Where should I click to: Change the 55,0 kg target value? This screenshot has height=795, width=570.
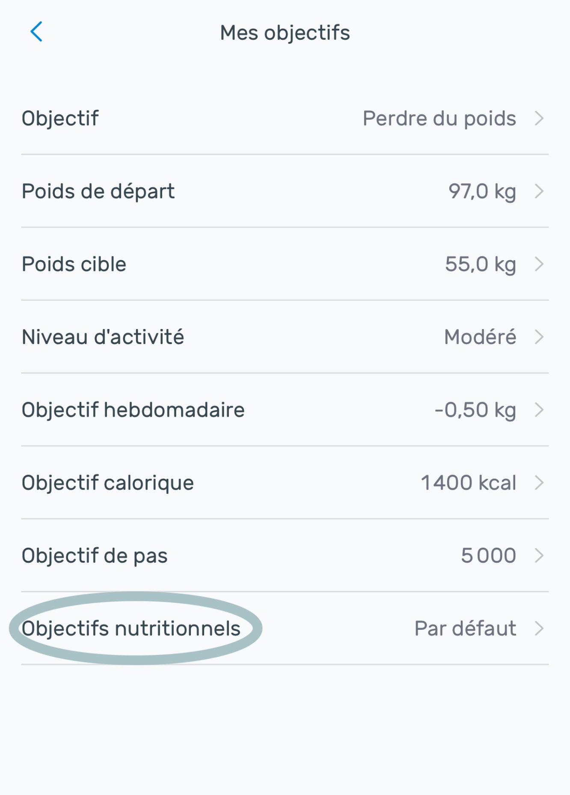480,264
